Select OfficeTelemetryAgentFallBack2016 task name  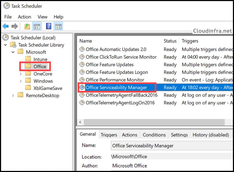pos(122,95)
